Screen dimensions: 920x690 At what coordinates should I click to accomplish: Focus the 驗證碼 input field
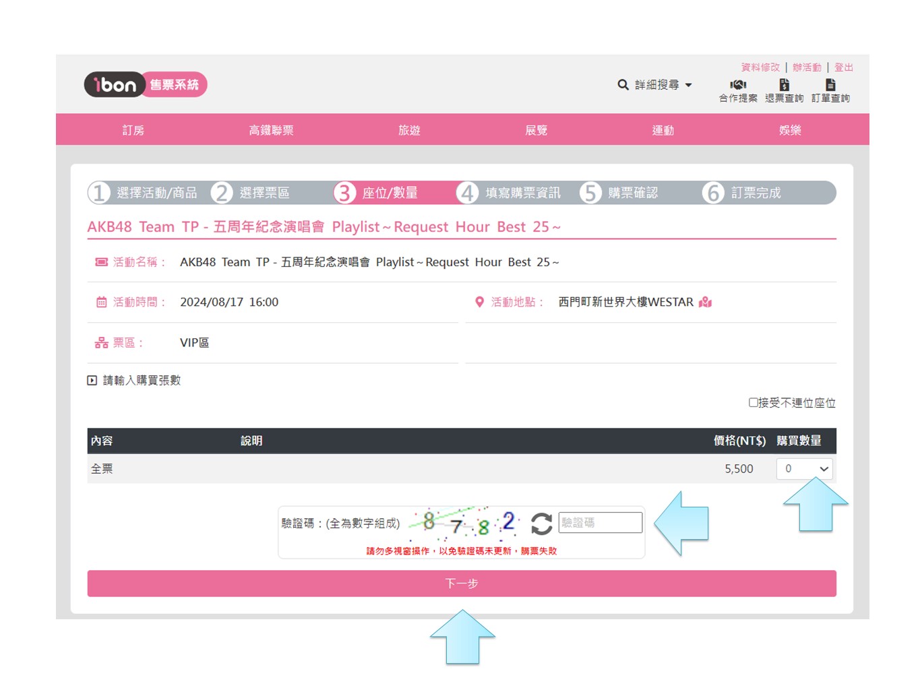click(x=600, y=523)
